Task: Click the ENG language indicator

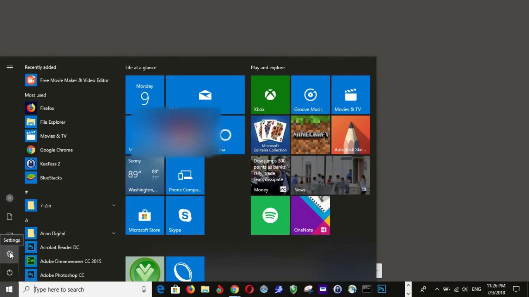Action: (477, 290)
